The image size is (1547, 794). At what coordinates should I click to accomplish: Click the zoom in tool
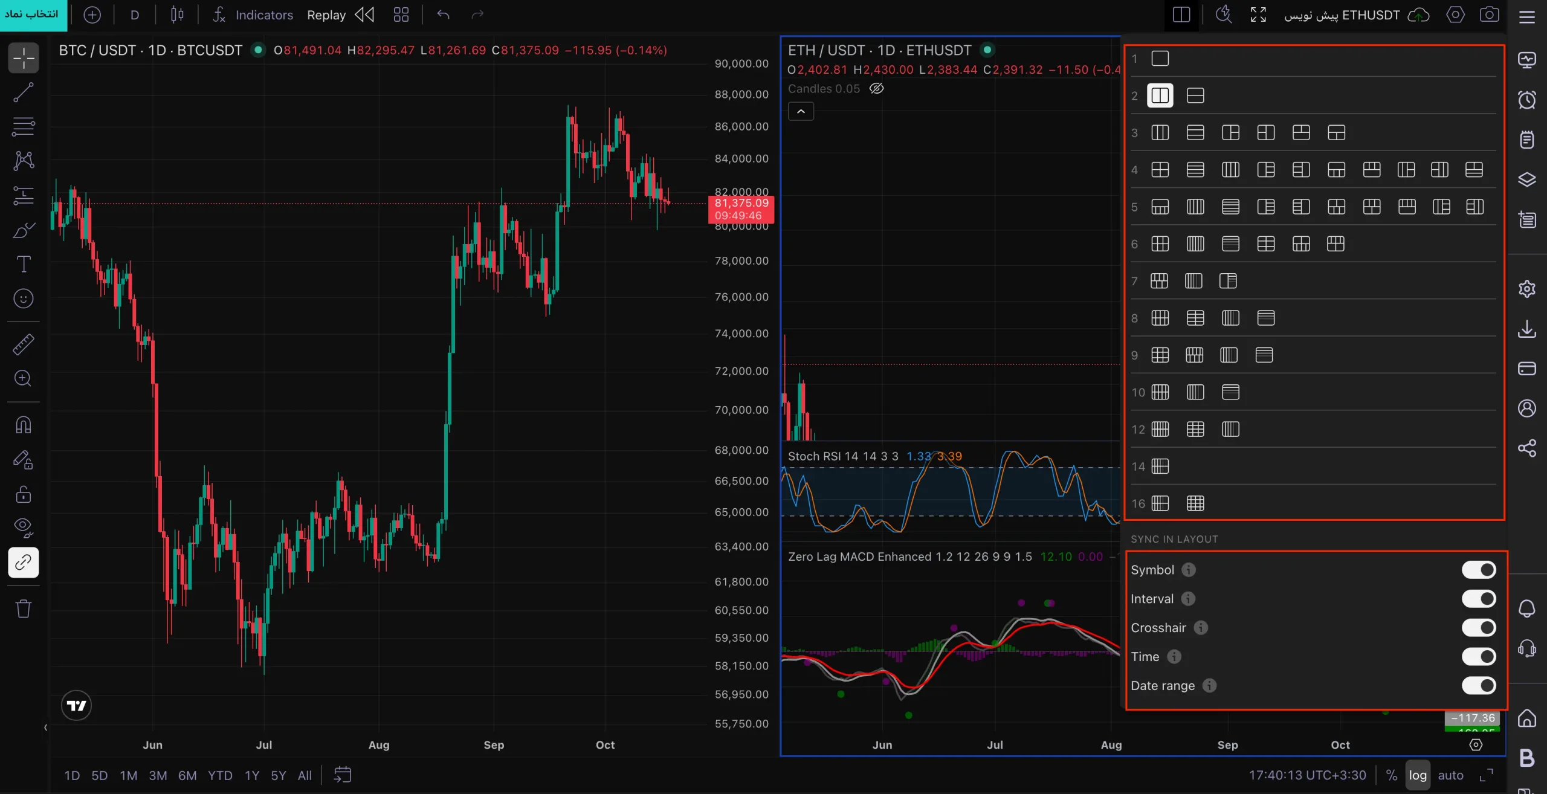24,378
